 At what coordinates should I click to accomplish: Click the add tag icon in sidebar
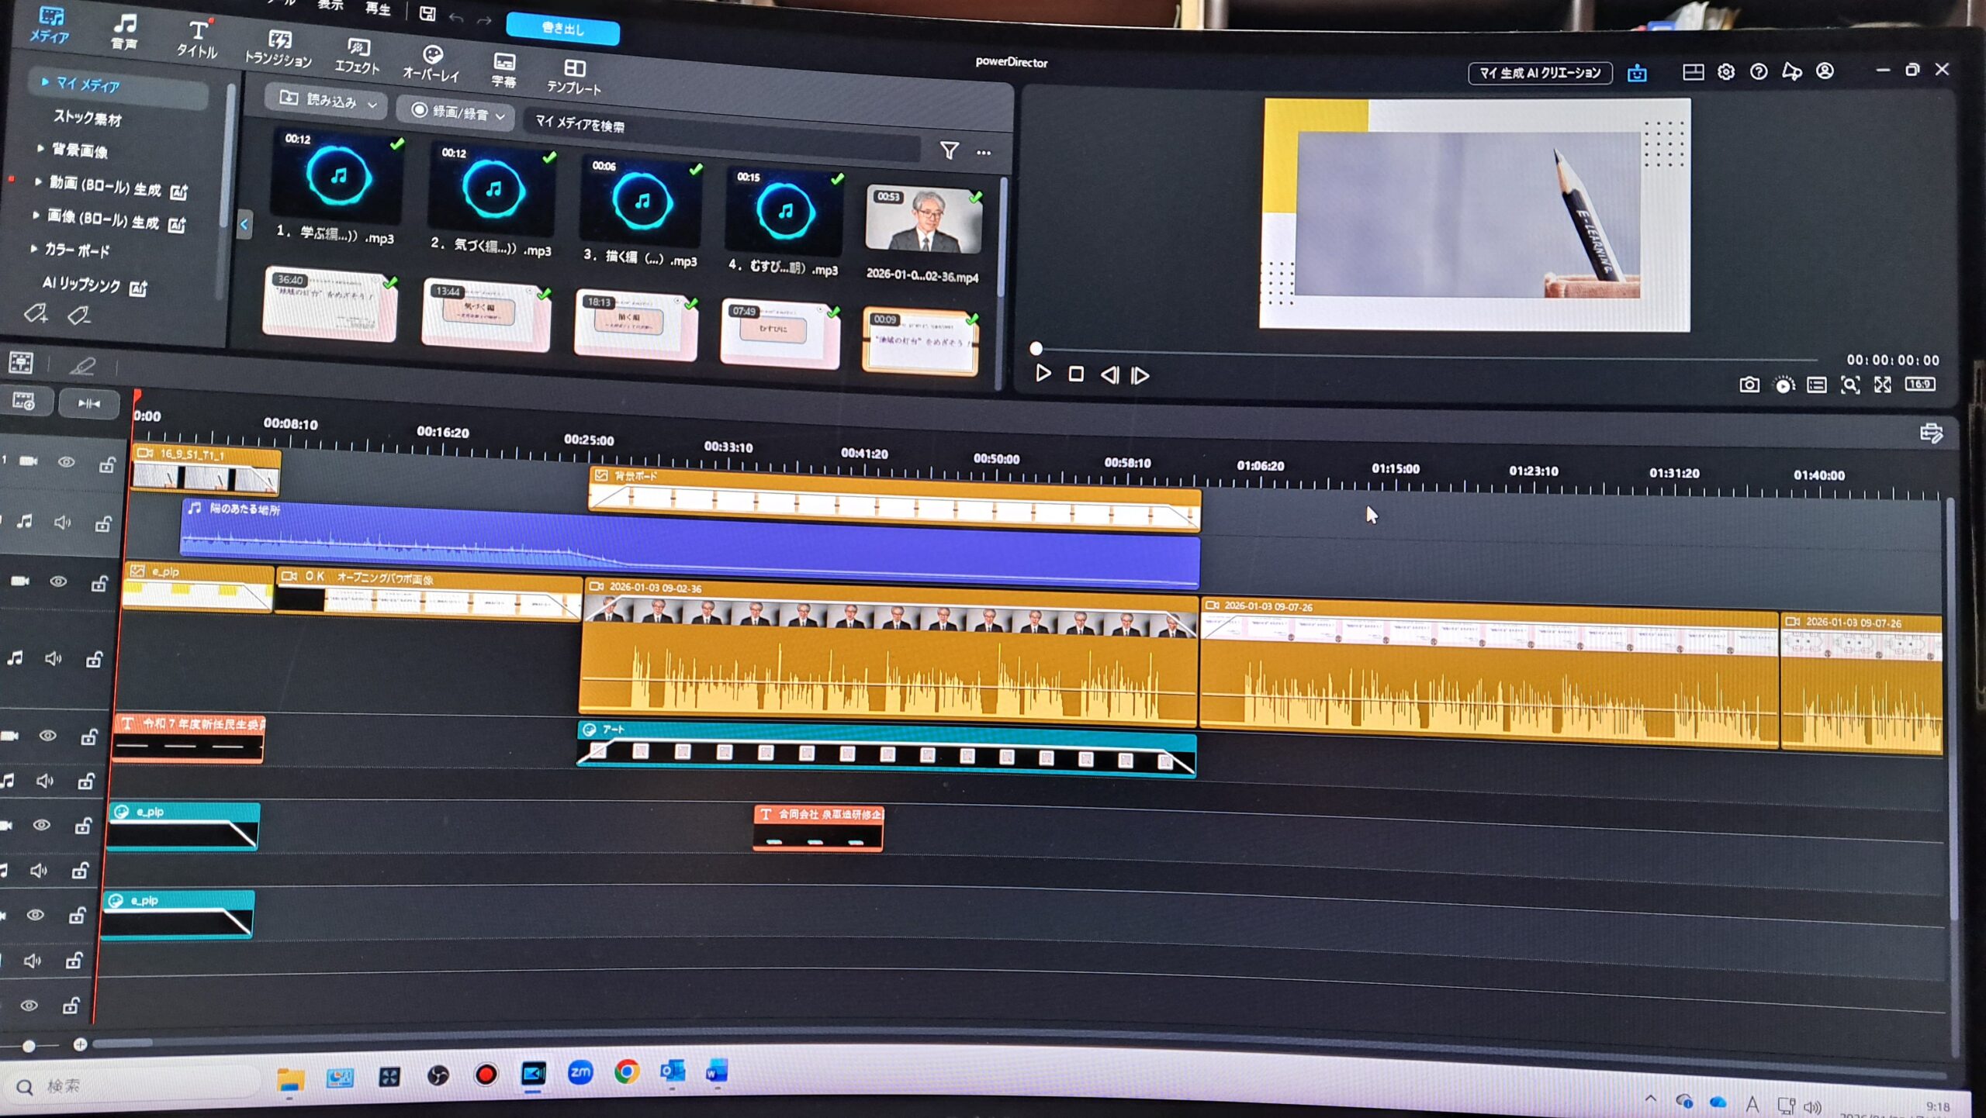(x=36, y=314)
